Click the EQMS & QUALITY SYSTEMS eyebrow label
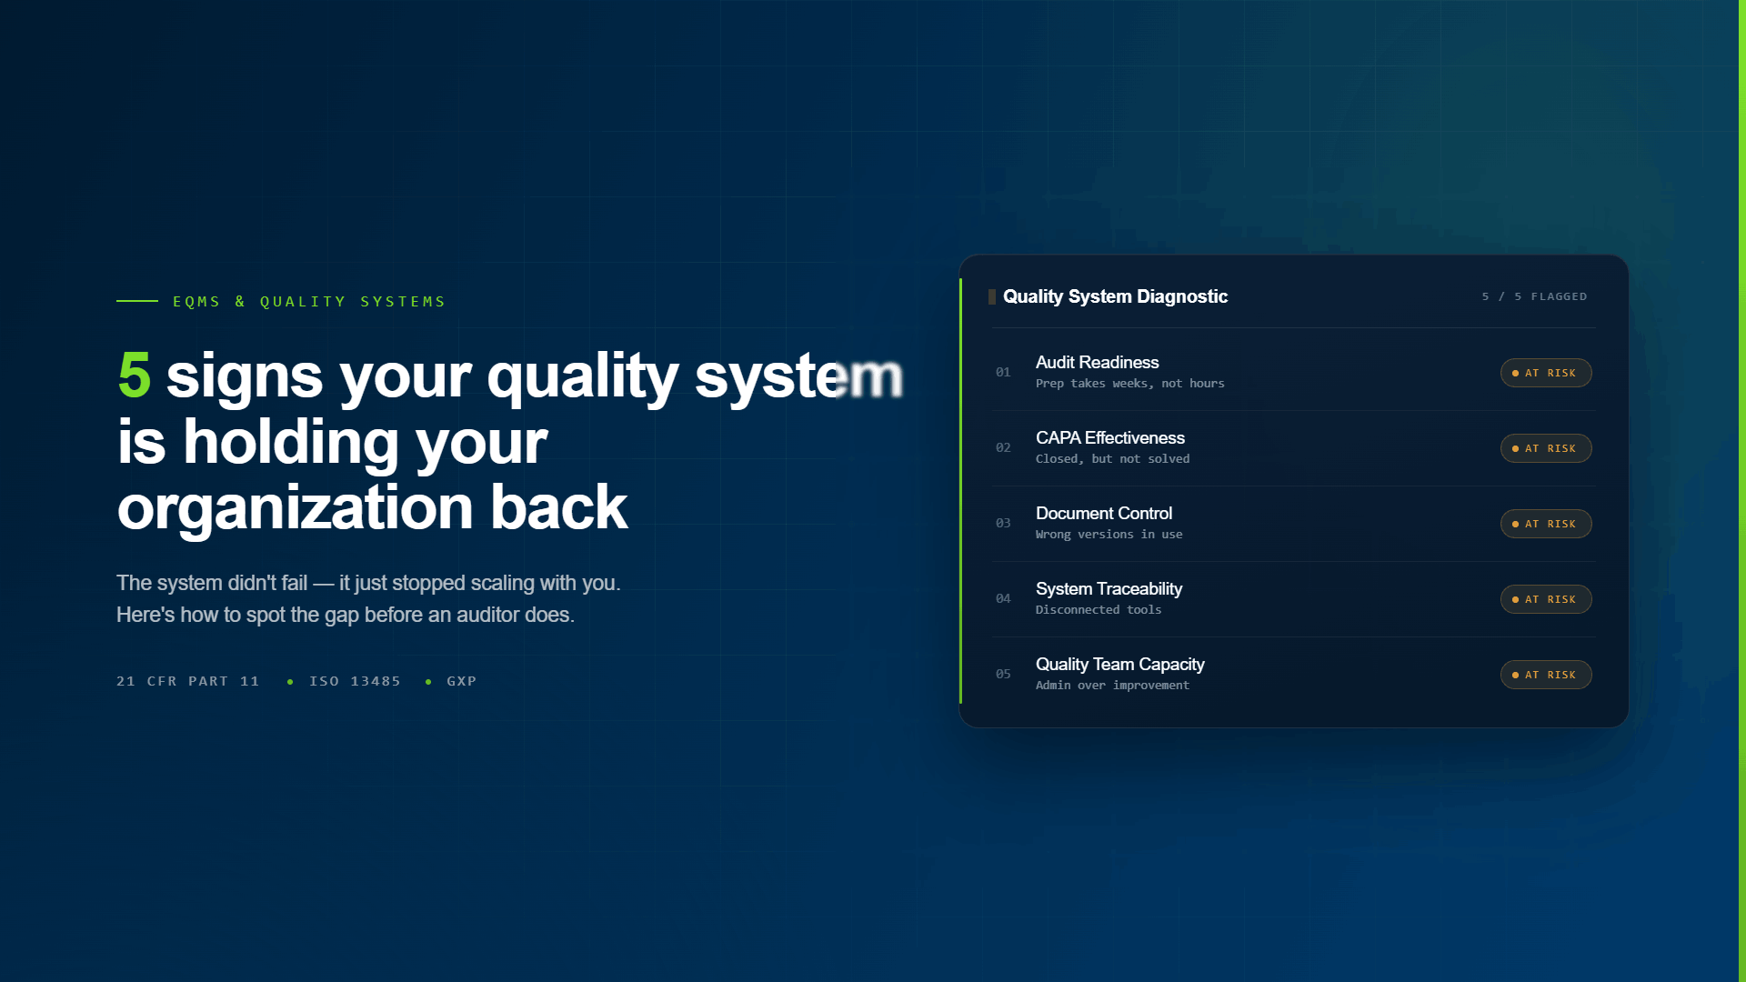This screenshot has width=1746, height=982. coord(309,301)
